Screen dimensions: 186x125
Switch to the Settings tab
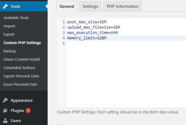(x=90, y=6)
